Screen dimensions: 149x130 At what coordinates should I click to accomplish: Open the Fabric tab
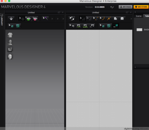pyautogui.click(x=147, y=16)
